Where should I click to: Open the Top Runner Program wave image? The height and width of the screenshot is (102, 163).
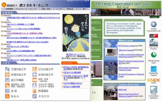(x=154, y=40)
